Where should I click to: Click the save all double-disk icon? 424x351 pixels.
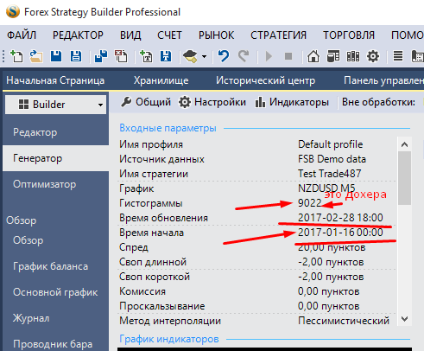[101, 56]
